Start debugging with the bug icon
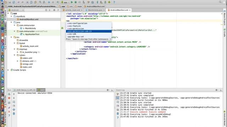 76,2
